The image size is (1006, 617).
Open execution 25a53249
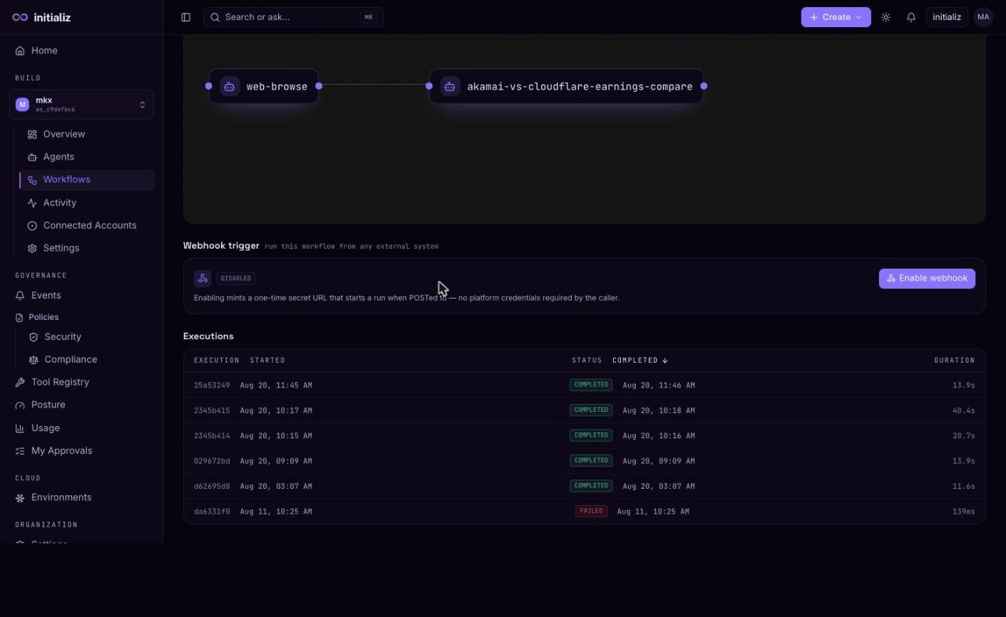[x=585, y=385]
